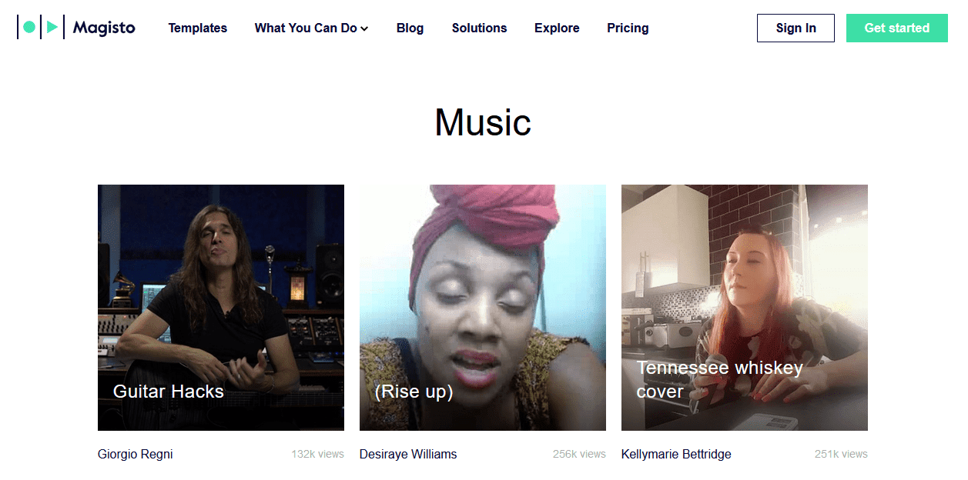Click the (Rise up) title text
Viewport: 968px width, 480px height.
(414, 392)
